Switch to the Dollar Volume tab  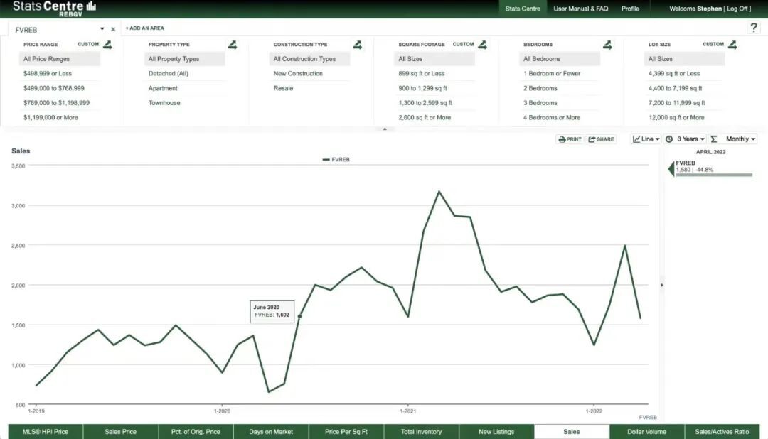pyautogui.click(x=646, y=432)
